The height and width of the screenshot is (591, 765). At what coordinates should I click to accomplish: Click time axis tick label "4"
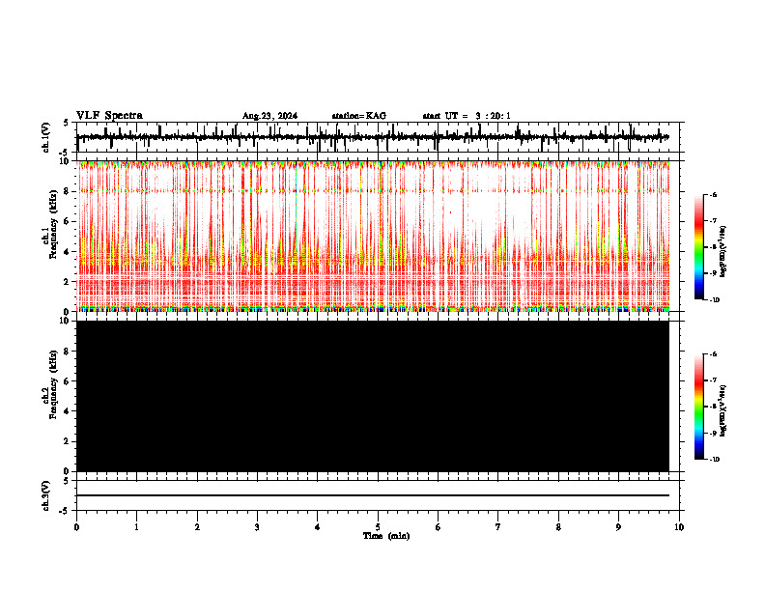(x=317, y=527)
